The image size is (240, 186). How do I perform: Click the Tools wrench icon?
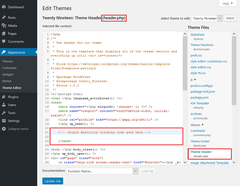[4, 113]
